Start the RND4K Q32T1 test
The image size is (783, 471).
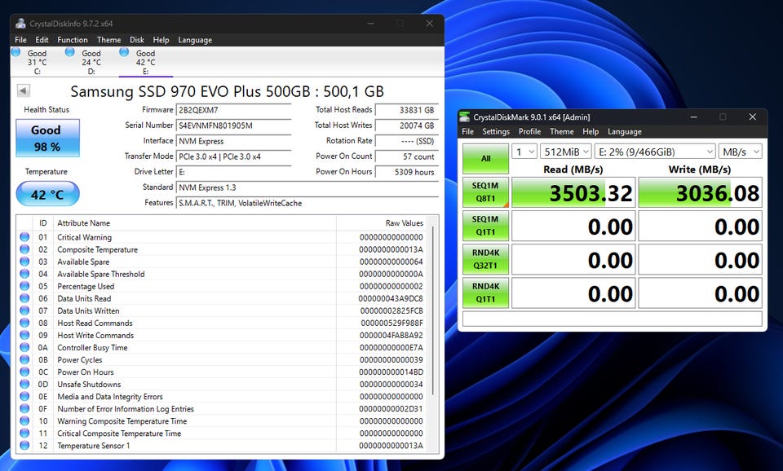pyautogui.click(x=485, y=259)
